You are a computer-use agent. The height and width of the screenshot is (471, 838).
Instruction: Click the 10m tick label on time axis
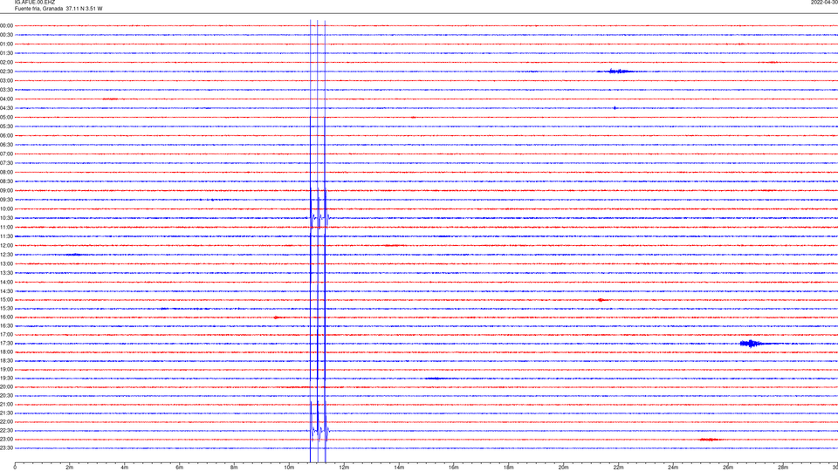click(x=289, y=468)
